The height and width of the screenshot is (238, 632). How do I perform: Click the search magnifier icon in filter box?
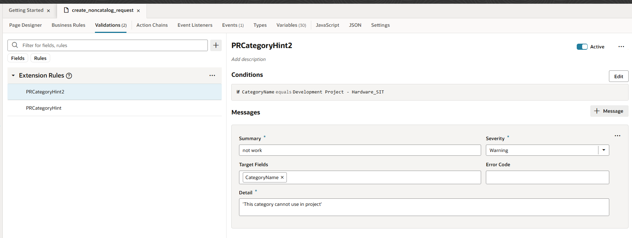15,45
